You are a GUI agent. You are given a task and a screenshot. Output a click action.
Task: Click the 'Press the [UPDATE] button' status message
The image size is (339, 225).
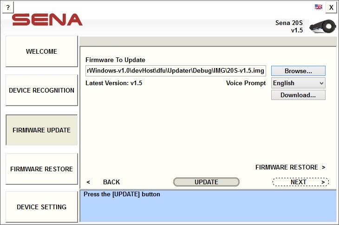122,194
